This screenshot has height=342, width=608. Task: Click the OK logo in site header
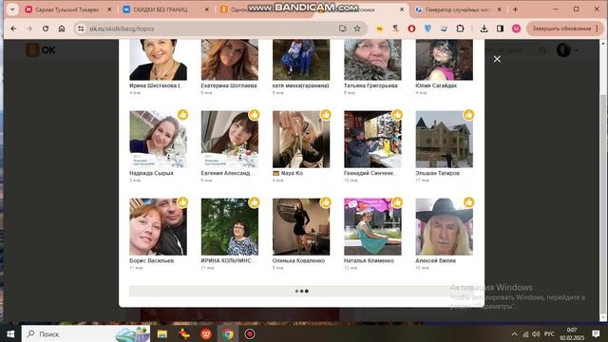40,49
